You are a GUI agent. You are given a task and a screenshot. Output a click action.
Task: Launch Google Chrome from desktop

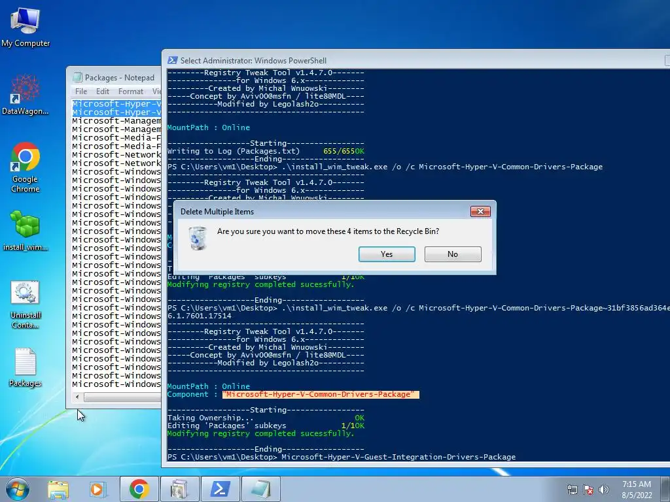coord(26,167)
